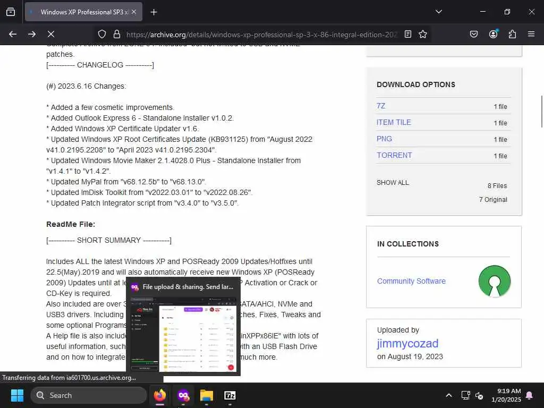The image size is (544, 408).
Task: Click the '7 Original' files text
Action: (x=493, y=200)
